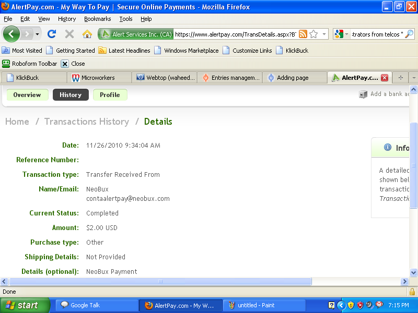Open the search engine selector dropdown
The image size is (418, 313).
346,34
